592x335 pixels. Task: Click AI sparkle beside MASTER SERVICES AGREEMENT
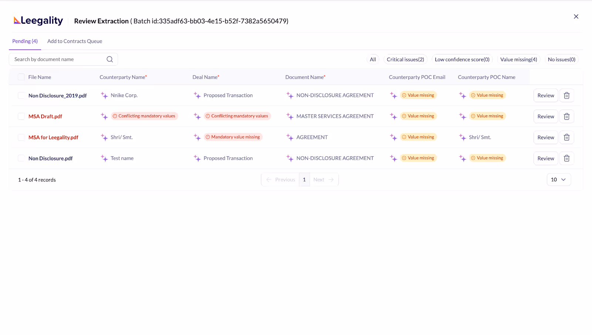(x=290, y=116)
